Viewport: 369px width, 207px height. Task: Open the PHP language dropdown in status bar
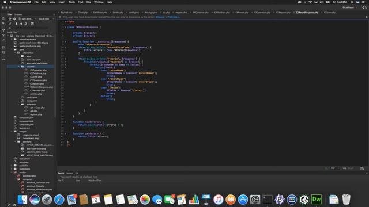(335, 168)
